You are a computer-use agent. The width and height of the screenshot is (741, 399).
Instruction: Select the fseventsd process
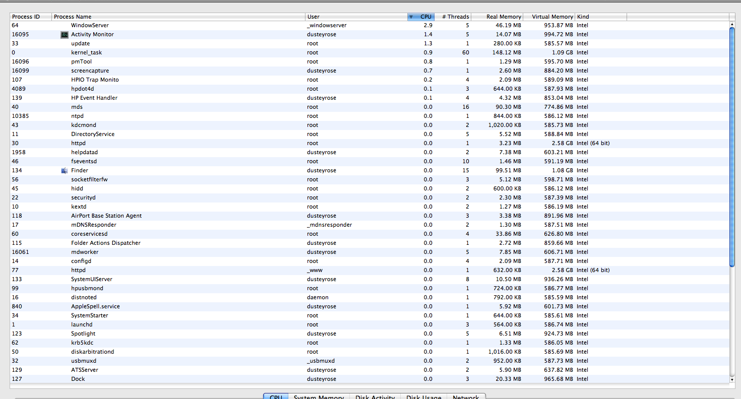coord(369,161)
